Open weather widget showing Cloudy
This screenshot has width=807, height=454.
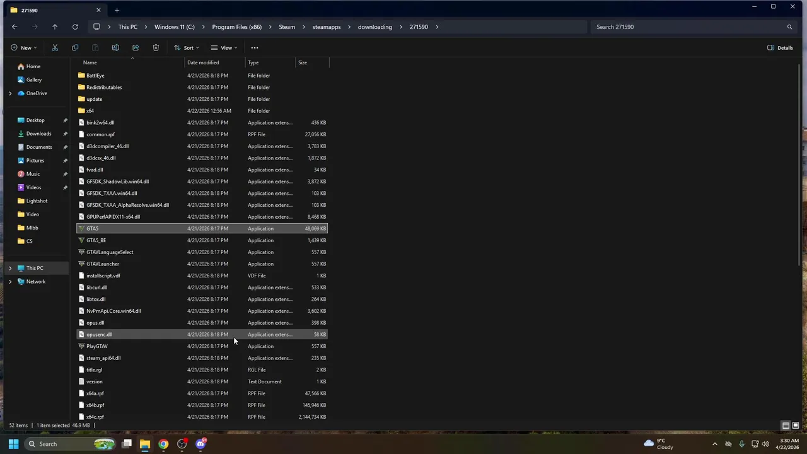point(658,444)
